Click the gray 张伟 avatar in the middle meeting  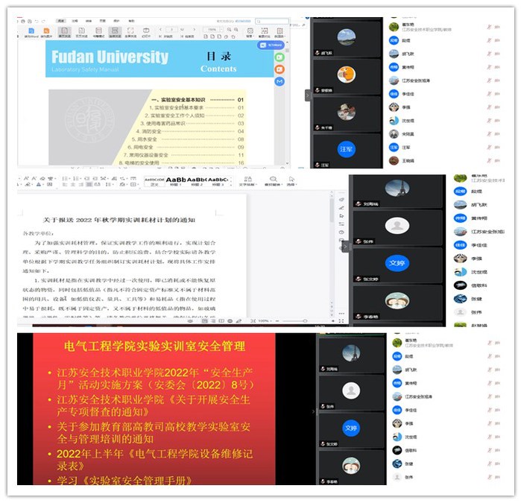click(397, 226)
